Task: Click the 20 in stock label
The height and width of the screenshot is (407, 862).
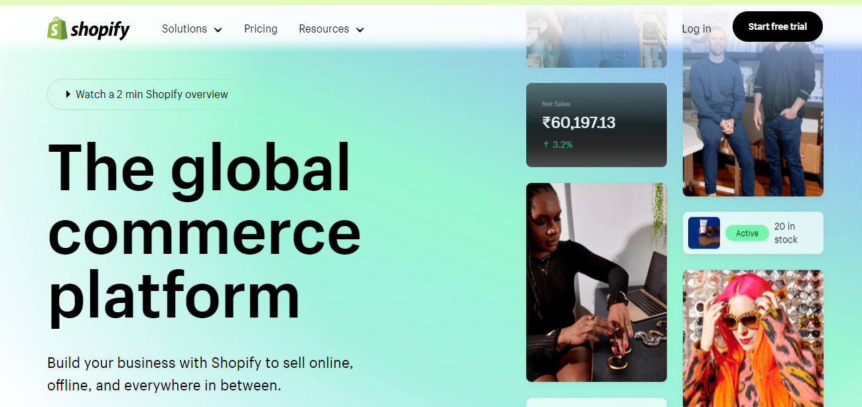Action: tap(786, 233)
